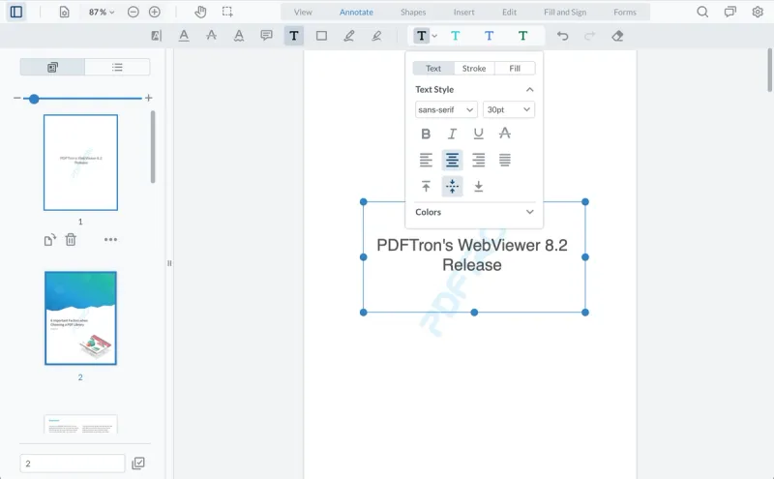Viewport: 774px width, 479px height.
Task: Switch to the View tab
Action: click(x=303, y=12)
